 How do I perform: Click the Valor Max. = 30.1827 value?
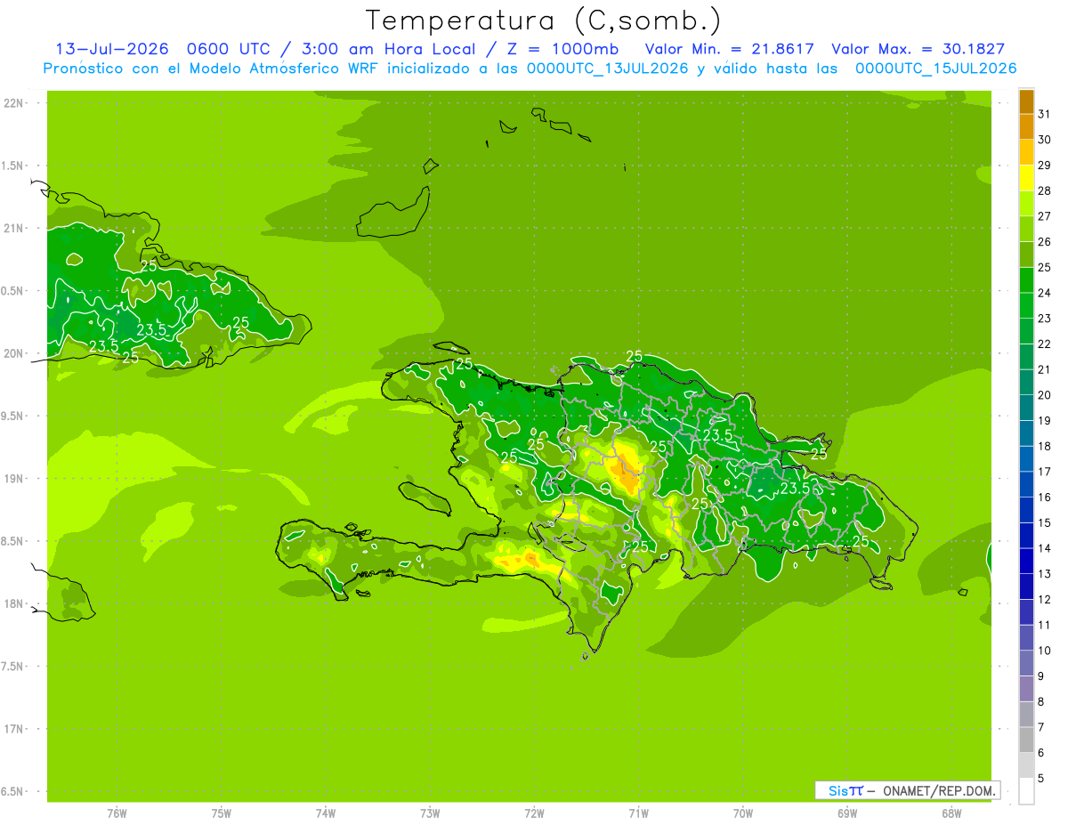(x=917, y=49)
